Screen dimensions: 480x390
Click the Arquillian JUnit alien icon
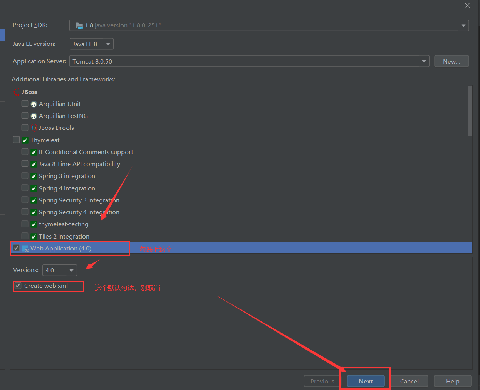[x=34, y=104]
